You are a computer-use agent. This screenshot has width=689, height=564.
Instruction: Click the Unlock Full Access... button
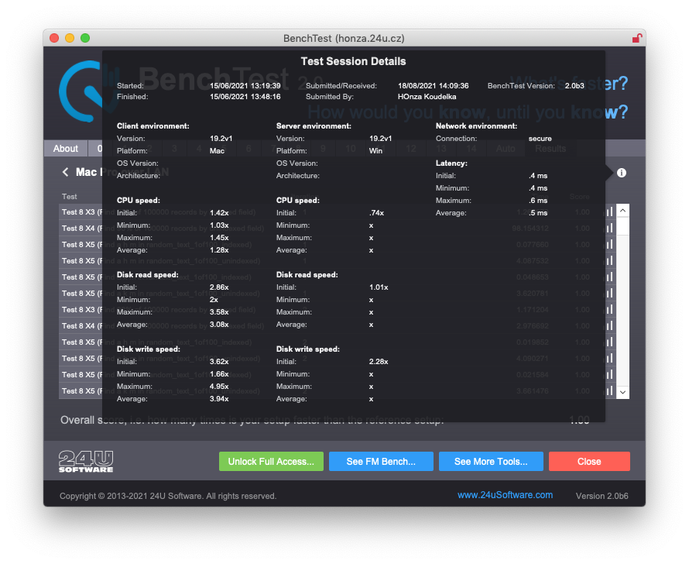click(271, 462)
